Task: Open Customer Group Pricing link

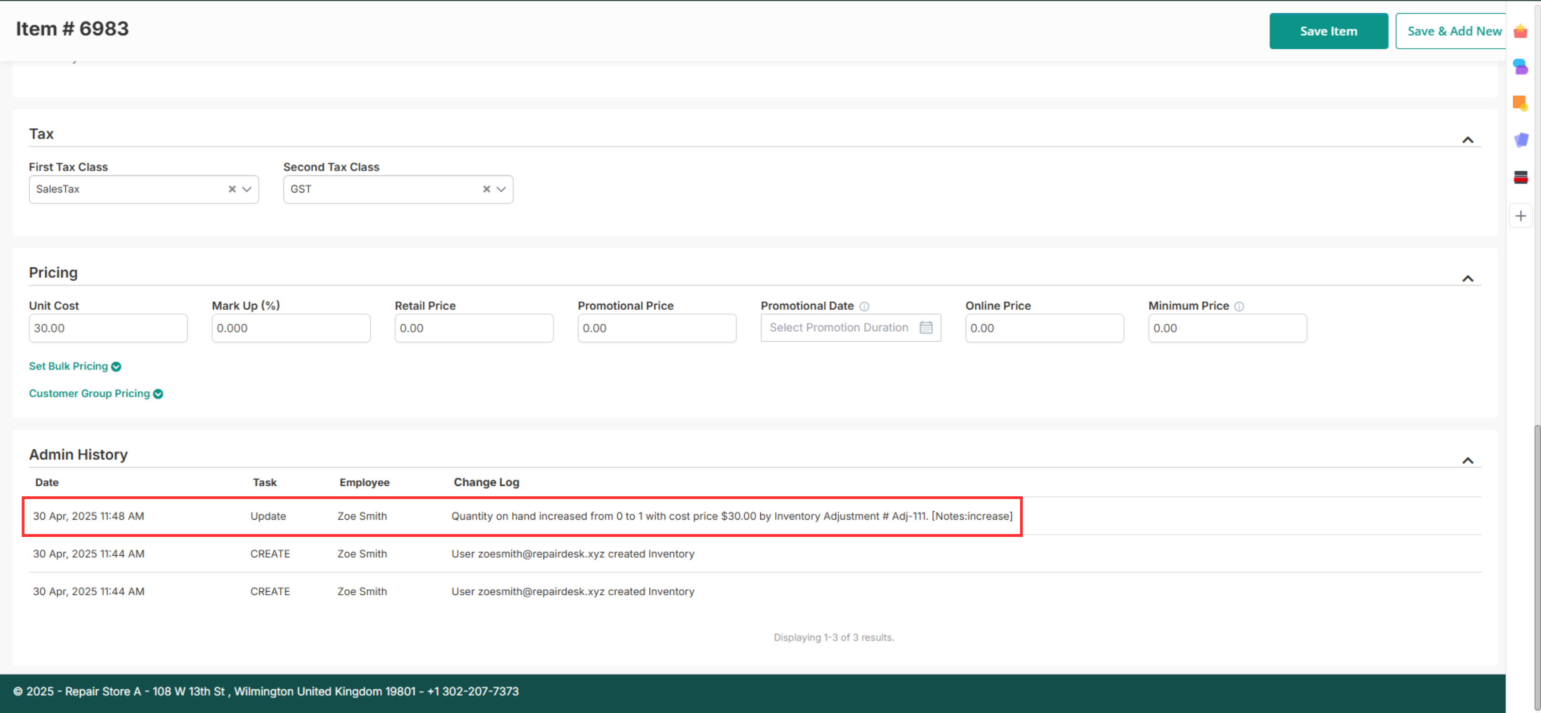Action: (89, 393)
